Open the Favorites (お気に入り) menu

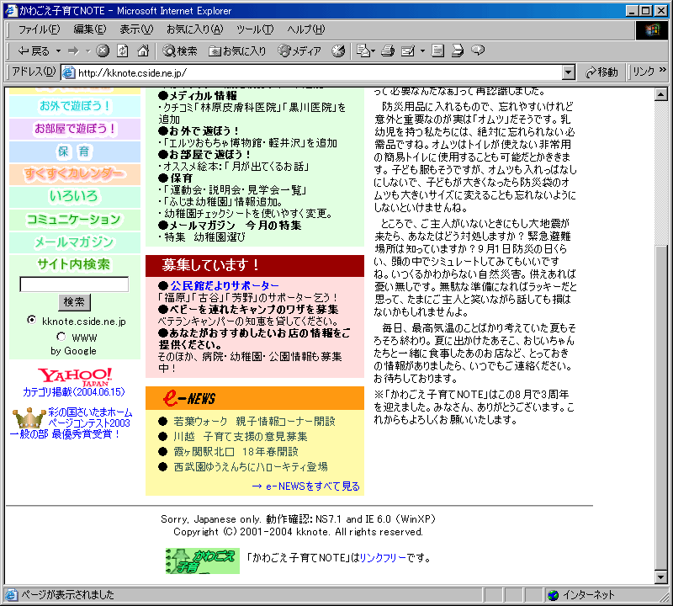(195, 29)
